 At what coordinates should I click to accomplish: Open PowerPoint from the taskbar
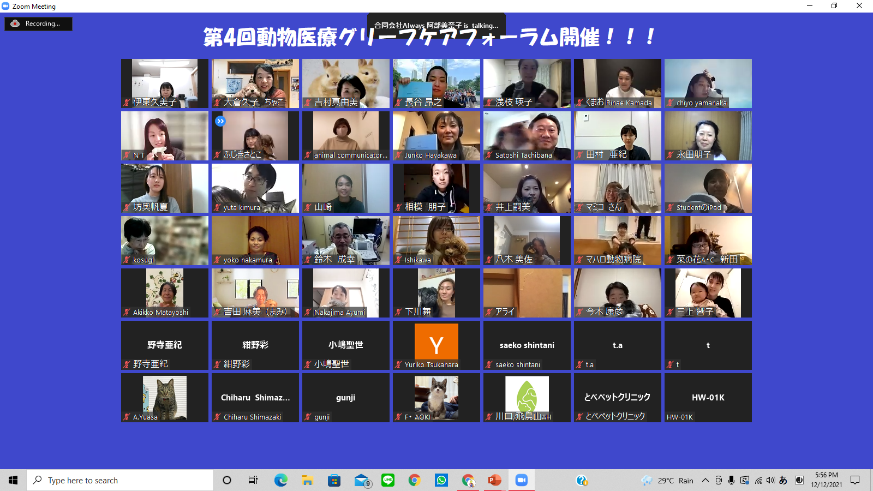coord(494,480)
